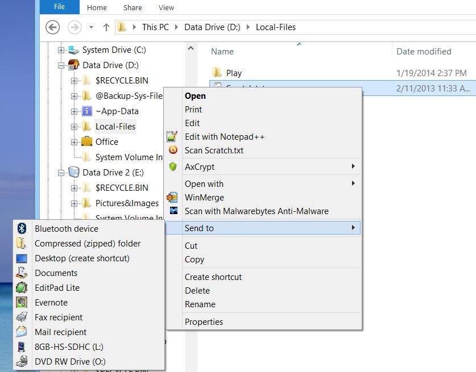This screenshot has width=476, height=372.
Task: Click the Back navigation button
Action: tap(52, 27)
